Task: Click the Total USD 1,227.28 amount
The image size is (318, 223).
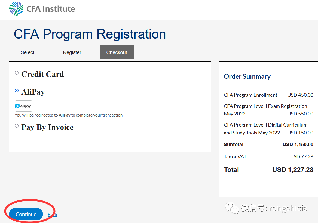Action: coord(293,169)
